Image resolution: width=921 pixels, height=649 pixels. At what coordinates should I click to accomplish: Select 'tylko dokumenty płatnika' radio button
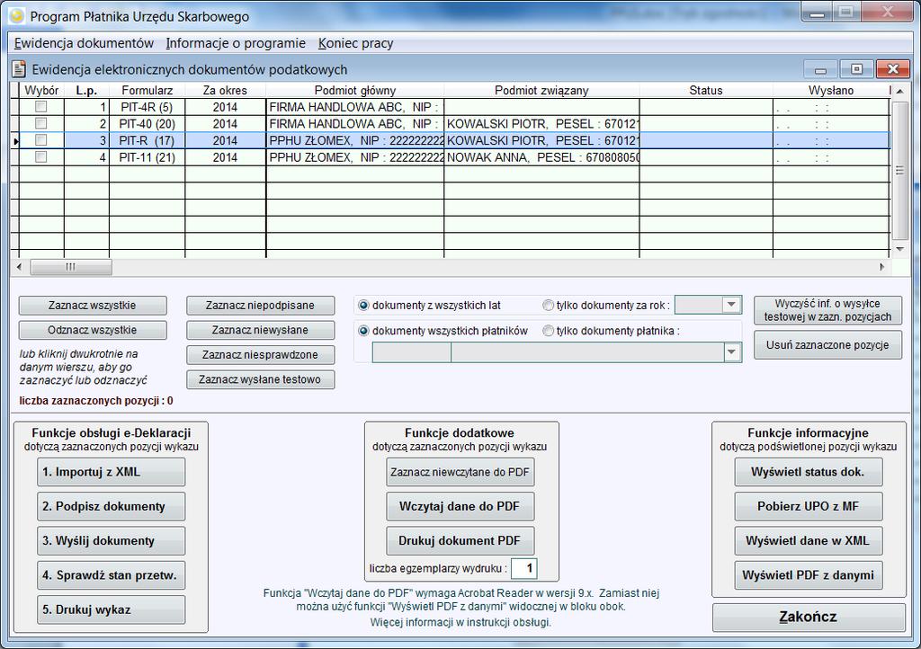click(548, 331)
